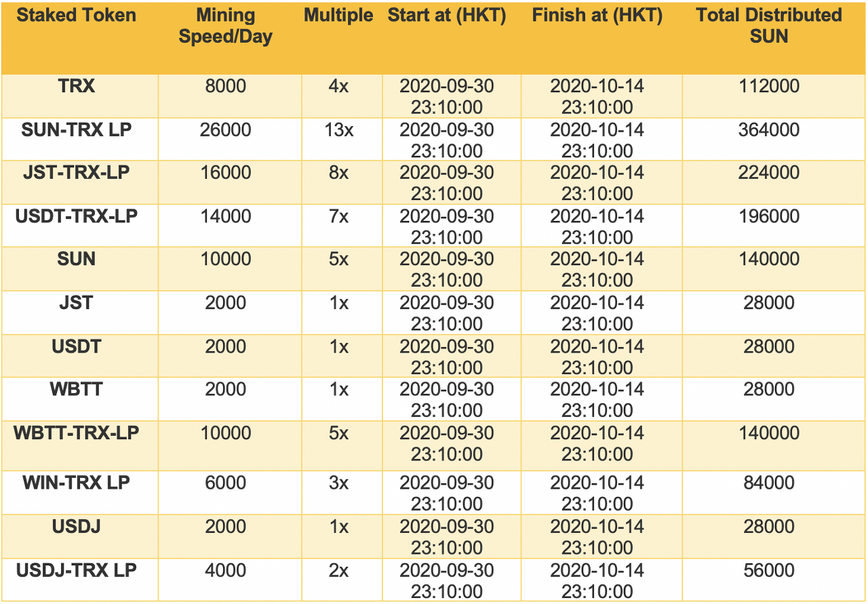The image size is (868, 604).
Task: Click the 224000 total distributed value
Action: click(769, 173)
